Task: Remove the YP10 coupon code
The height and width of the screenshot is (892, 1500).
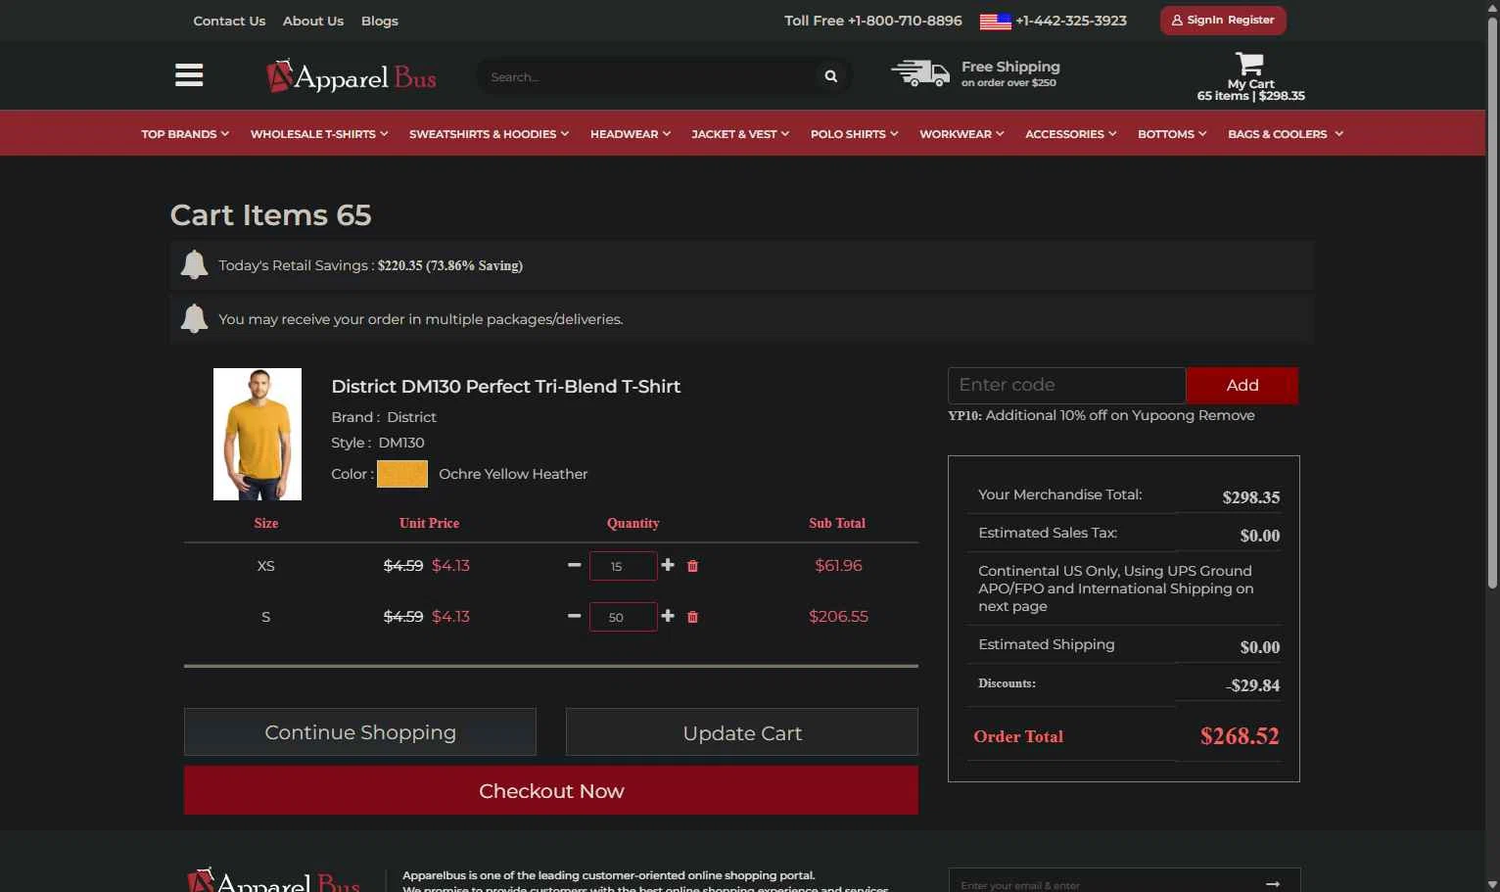Action: pos(1227,415)
